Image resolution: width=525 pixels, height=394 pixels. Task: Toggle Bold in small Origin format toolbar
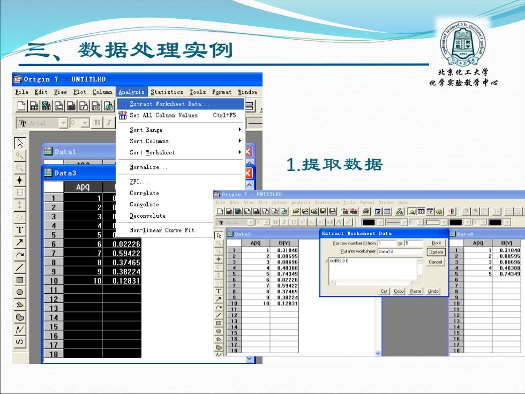click(x=275, y=222)
